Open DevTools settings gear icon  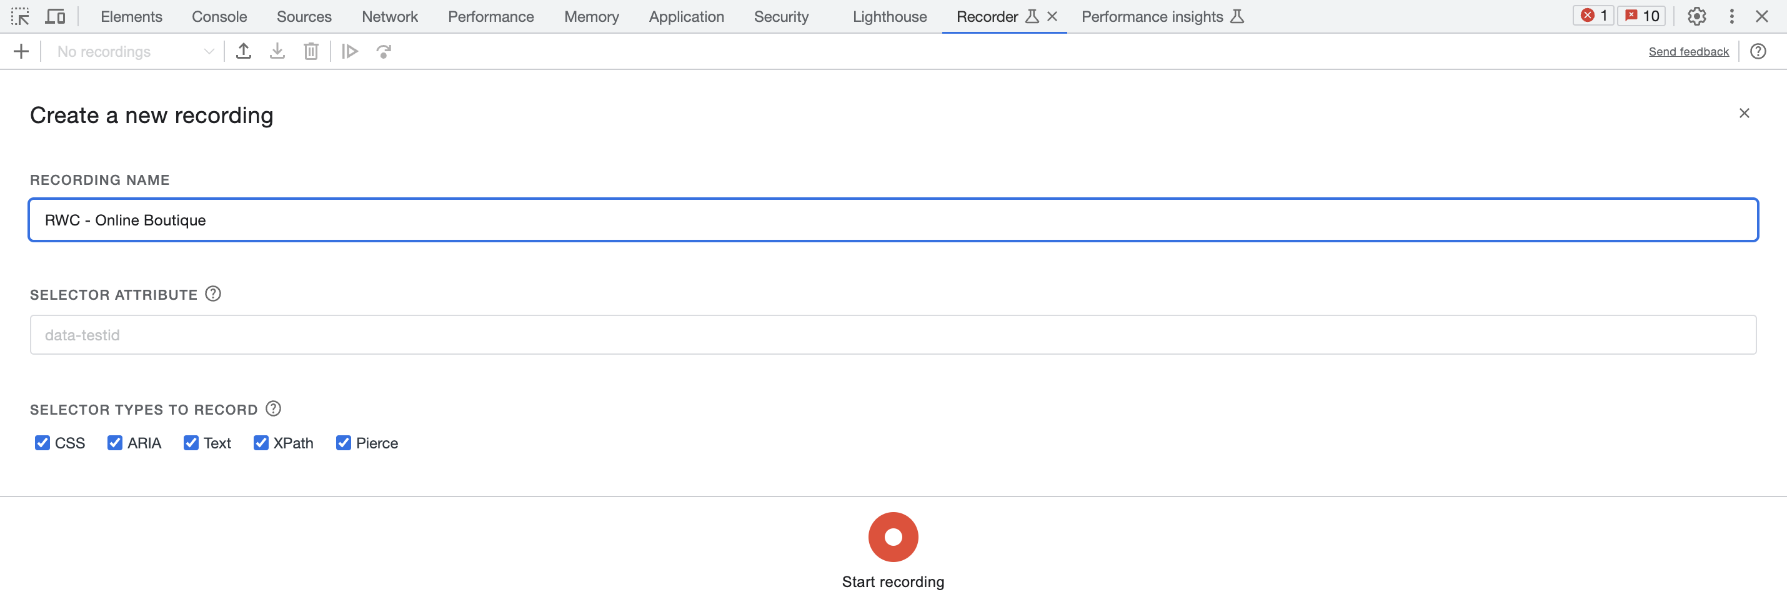click(x=1696, y=16)
